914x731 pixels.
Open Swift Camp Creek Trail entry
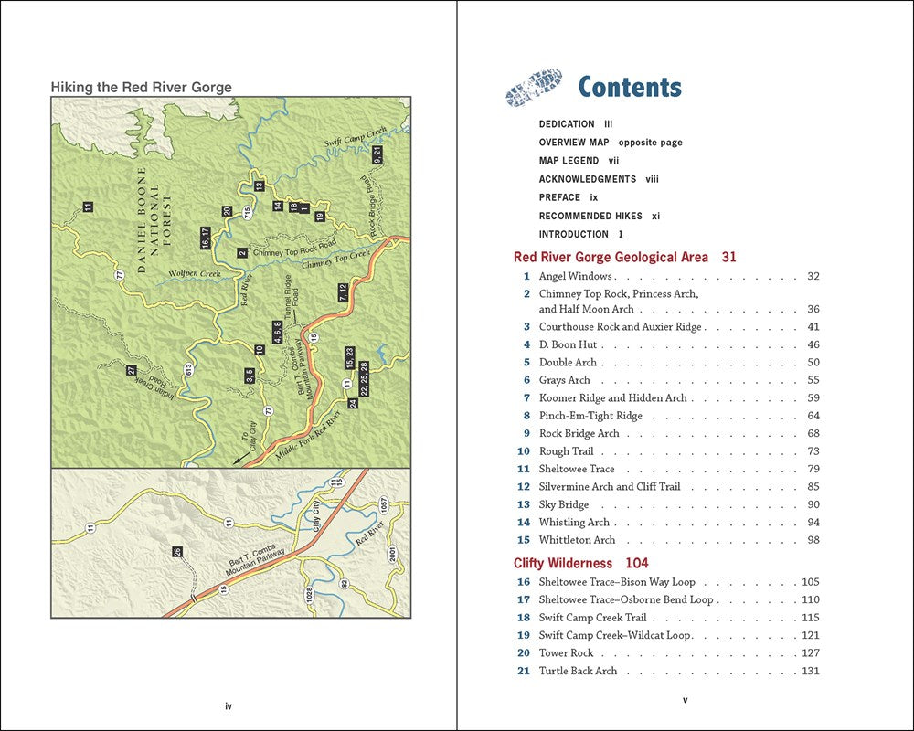[x=668, y=618]
